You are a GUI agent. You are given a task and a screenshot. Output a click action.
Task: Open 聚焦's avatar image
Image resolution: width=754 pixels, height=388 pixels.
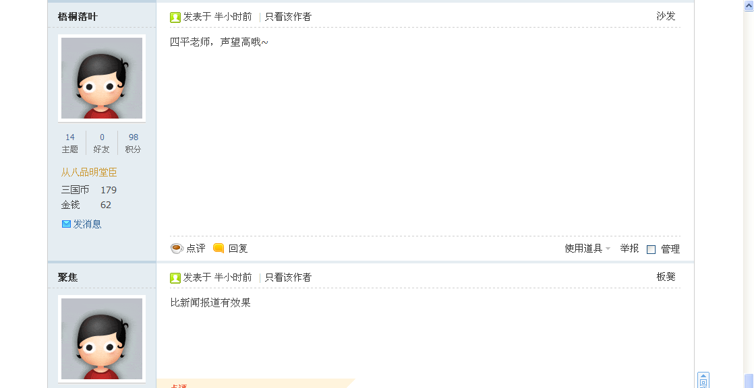pyautogui.click(x=102, y=339)
